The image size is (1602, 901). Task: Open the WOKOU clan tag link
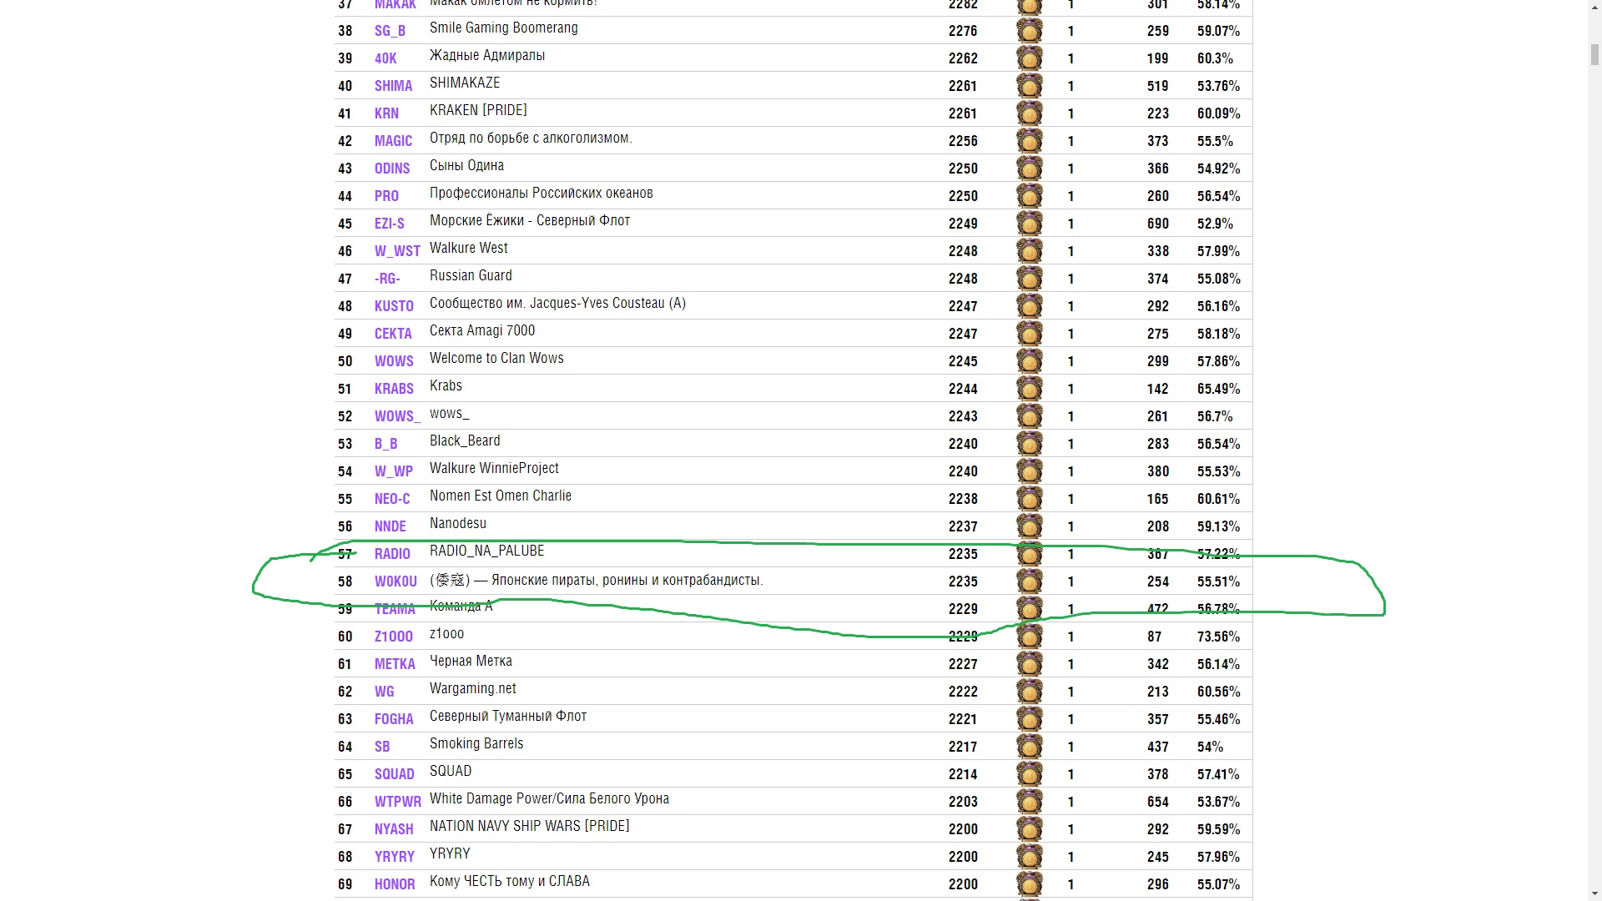[395, 581]
